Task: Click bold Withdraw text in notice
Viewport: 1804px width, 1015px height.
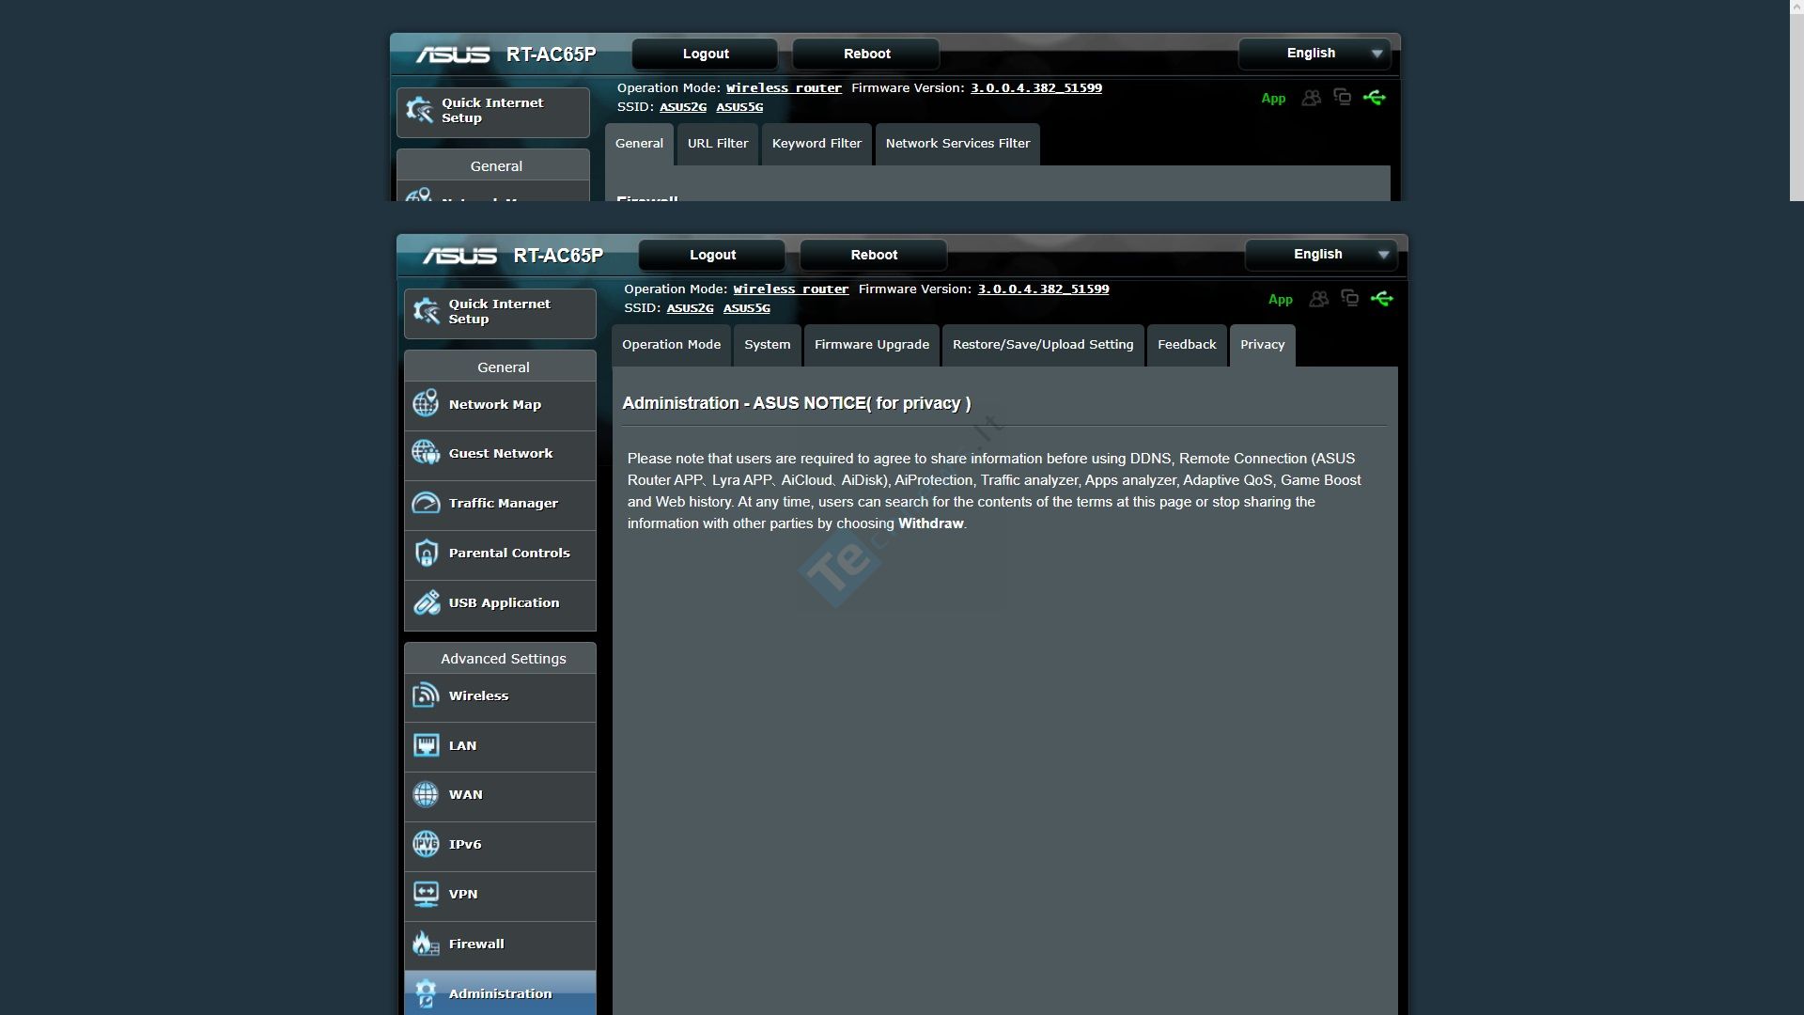Action: point(930,523)
